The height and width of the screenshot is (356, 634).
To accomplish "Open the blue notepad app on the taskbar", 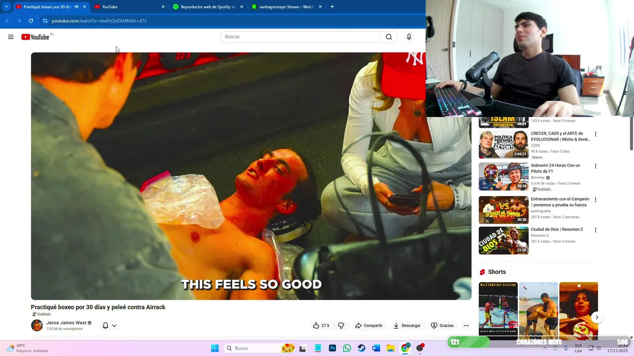I will (x=317, y=348).
